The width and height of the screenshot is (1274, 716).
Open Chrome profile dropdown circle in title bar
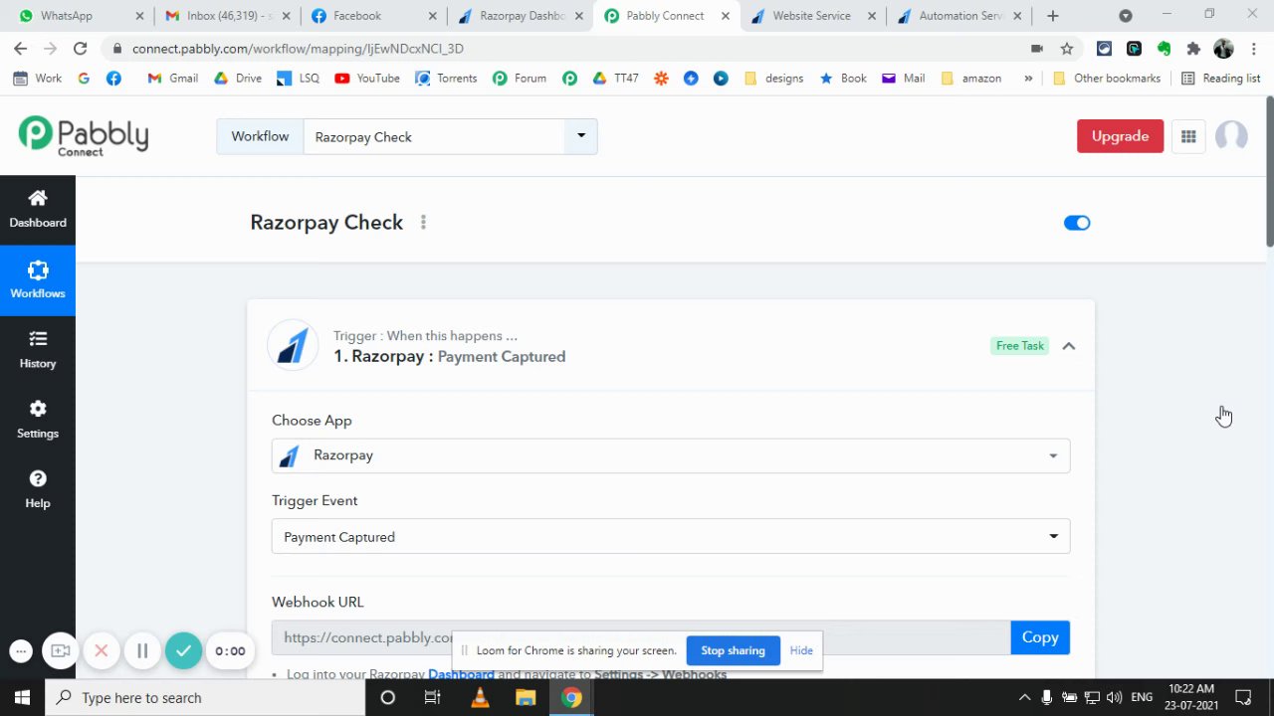pos(1126,16)
